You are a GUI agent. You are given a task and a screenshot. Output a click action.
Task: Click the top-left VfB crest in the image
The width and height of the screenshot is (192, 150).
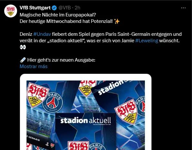[x=37, y=95]
